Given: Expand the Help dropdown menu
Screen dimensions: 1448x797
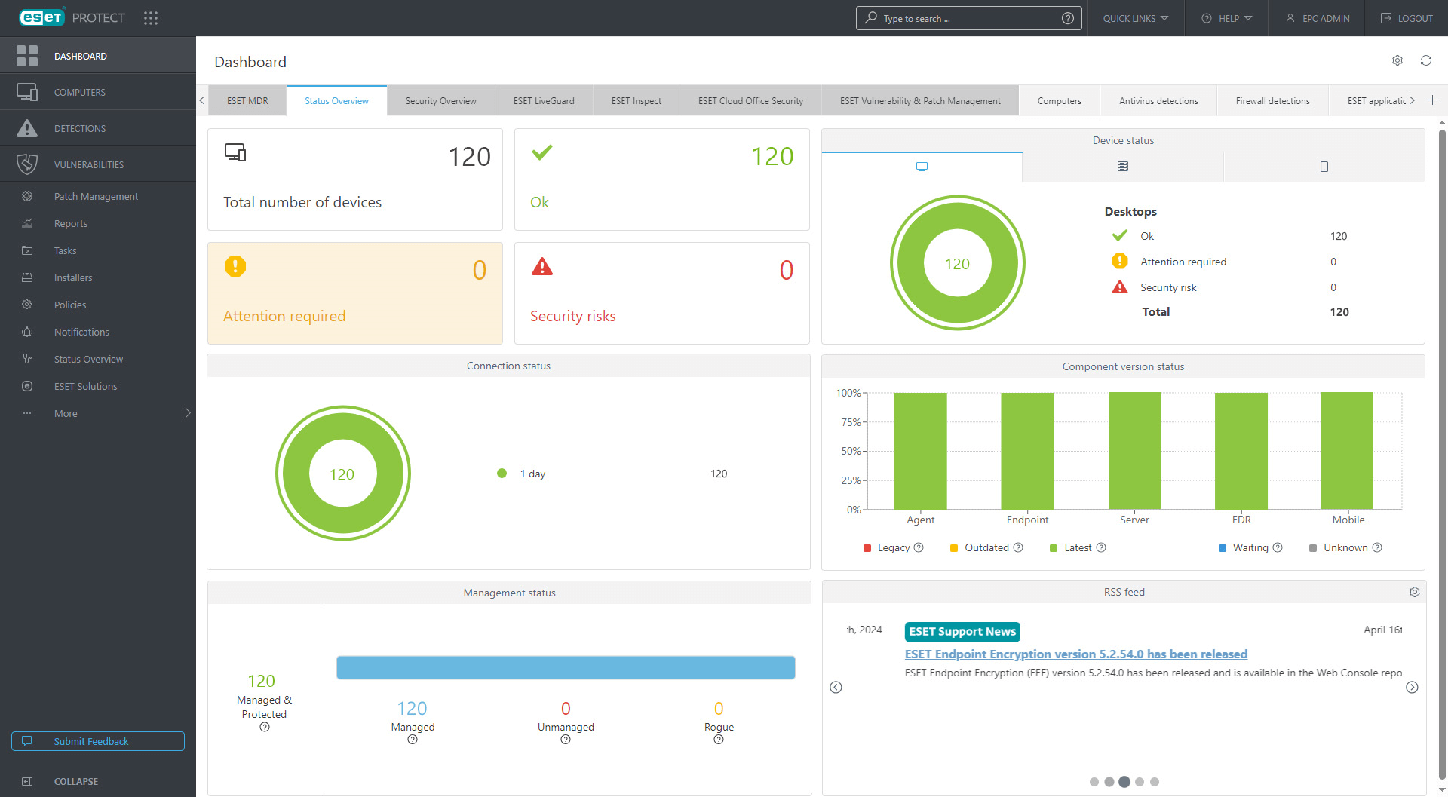Looking at the screenshot, I should pyautogui.click(x=1226, y=18).
